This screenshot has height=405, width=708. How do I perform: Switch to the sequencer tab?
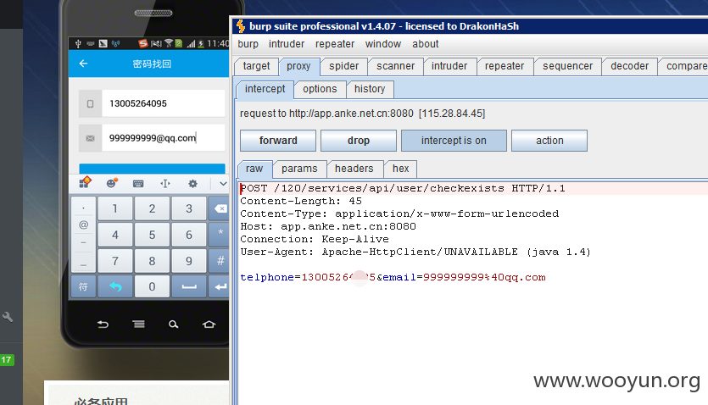click(567, 66)
